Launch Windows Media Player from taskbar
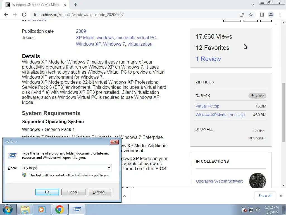 pos(42,209)
